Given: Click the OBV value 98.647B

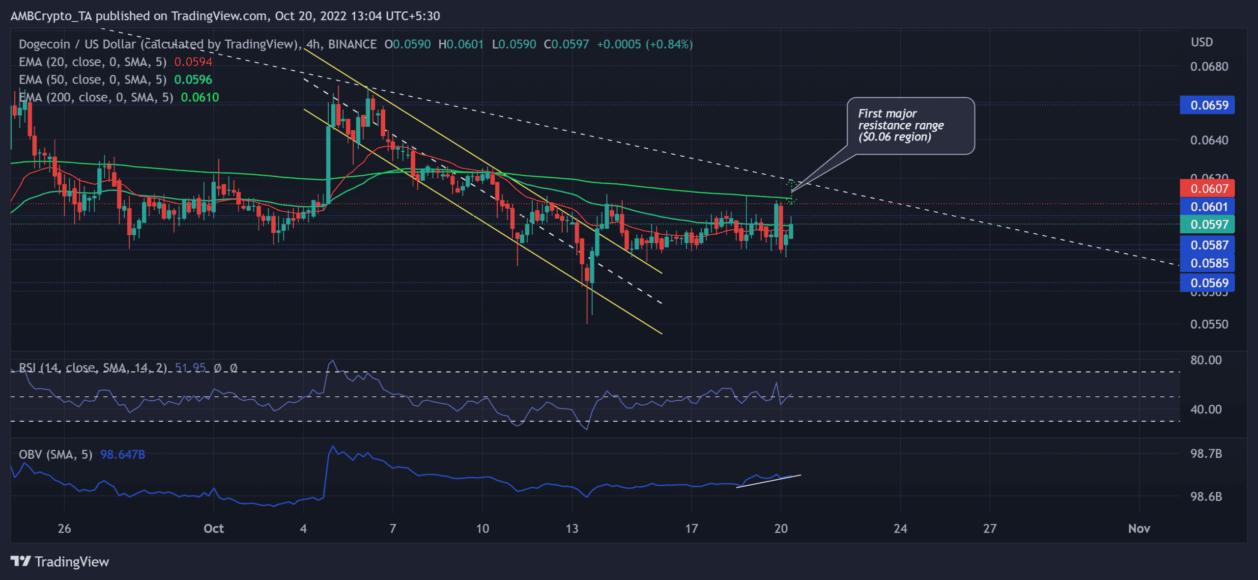Looking at the screenshot, I should [x=122, y=454].
